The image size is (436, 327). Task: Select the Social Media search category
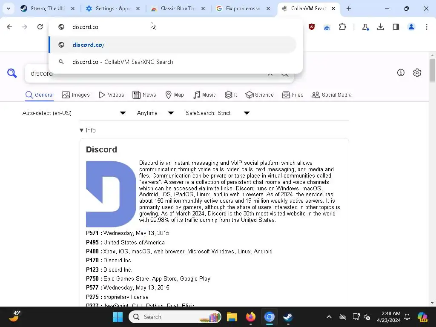click(x=331, y=95)
